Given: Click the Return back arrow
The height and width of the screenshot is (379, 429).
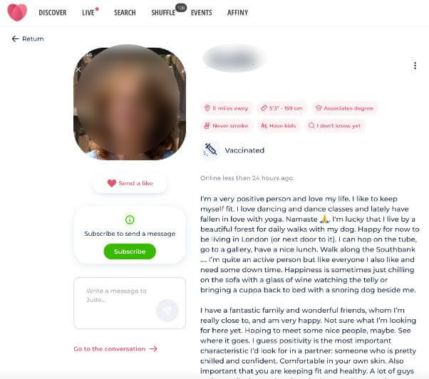Looking at the screenshot, I should pos(16,39).
